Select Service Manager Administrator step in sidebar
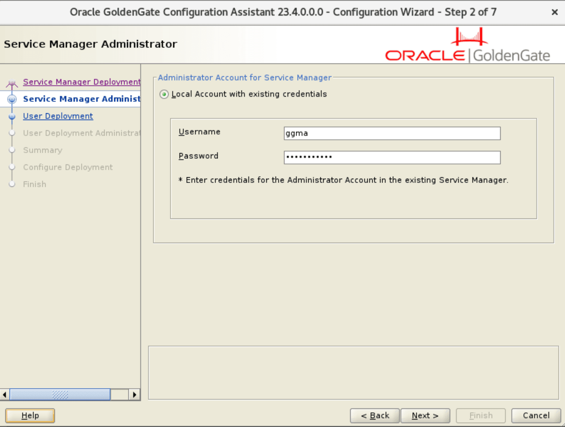The image size is (565, 427). point(82,99)
